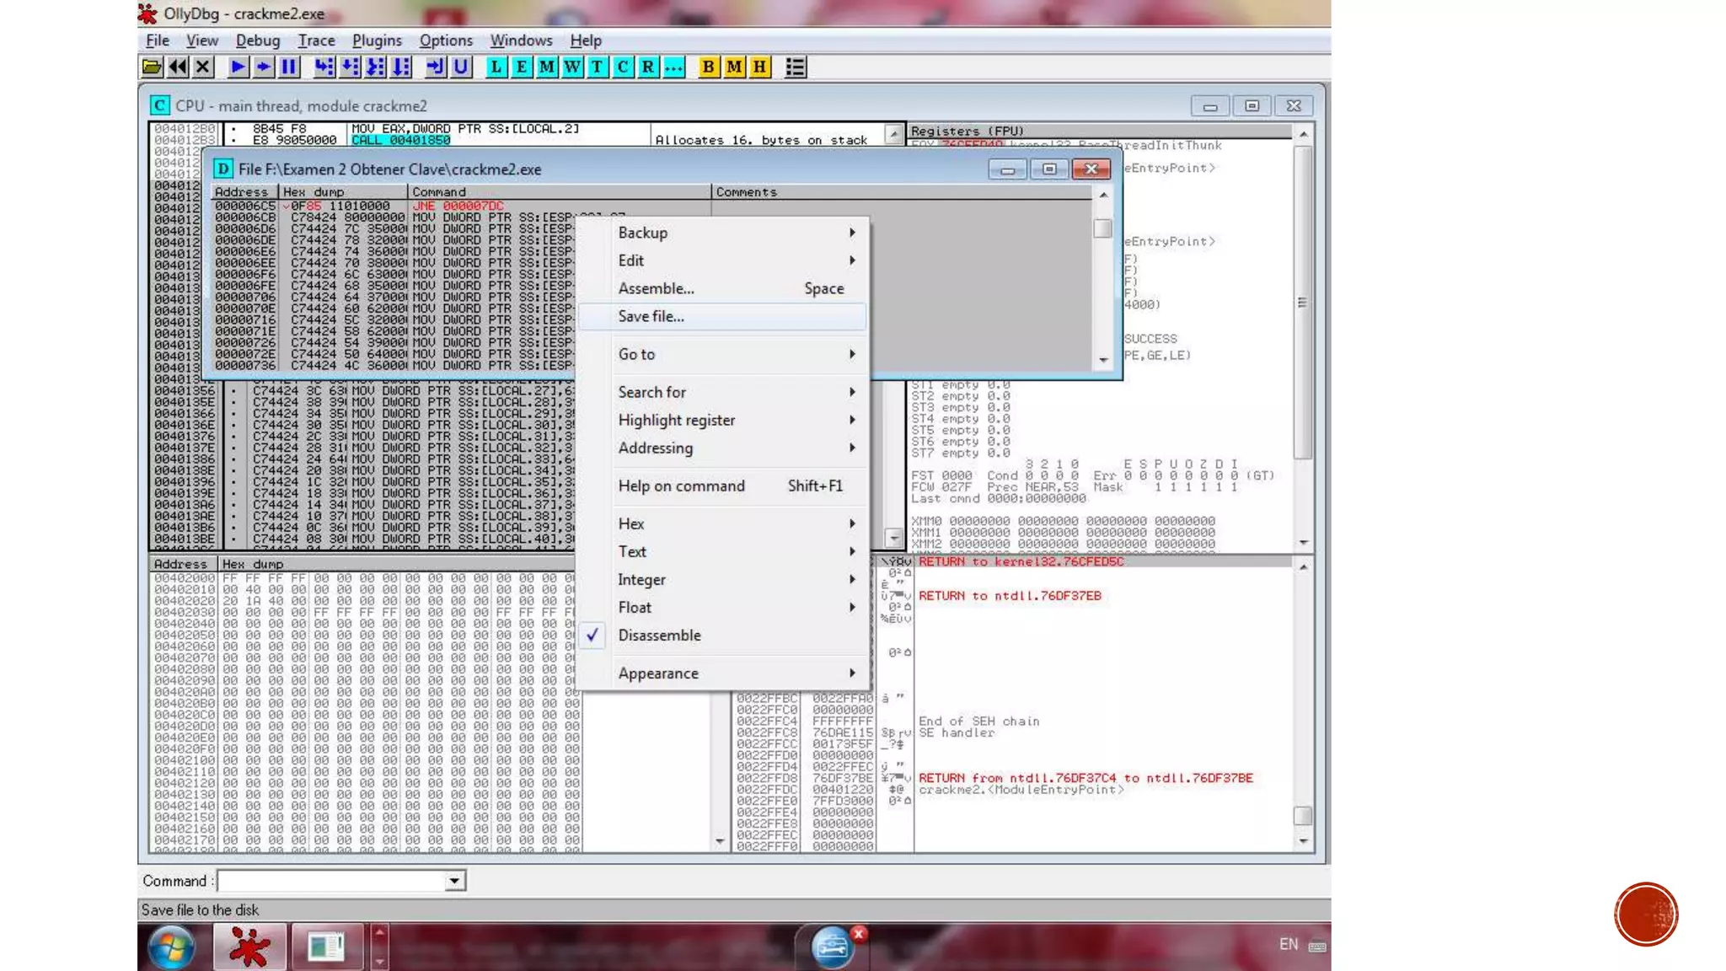Toggle the checked Disassemble option

tap(659, 636)
